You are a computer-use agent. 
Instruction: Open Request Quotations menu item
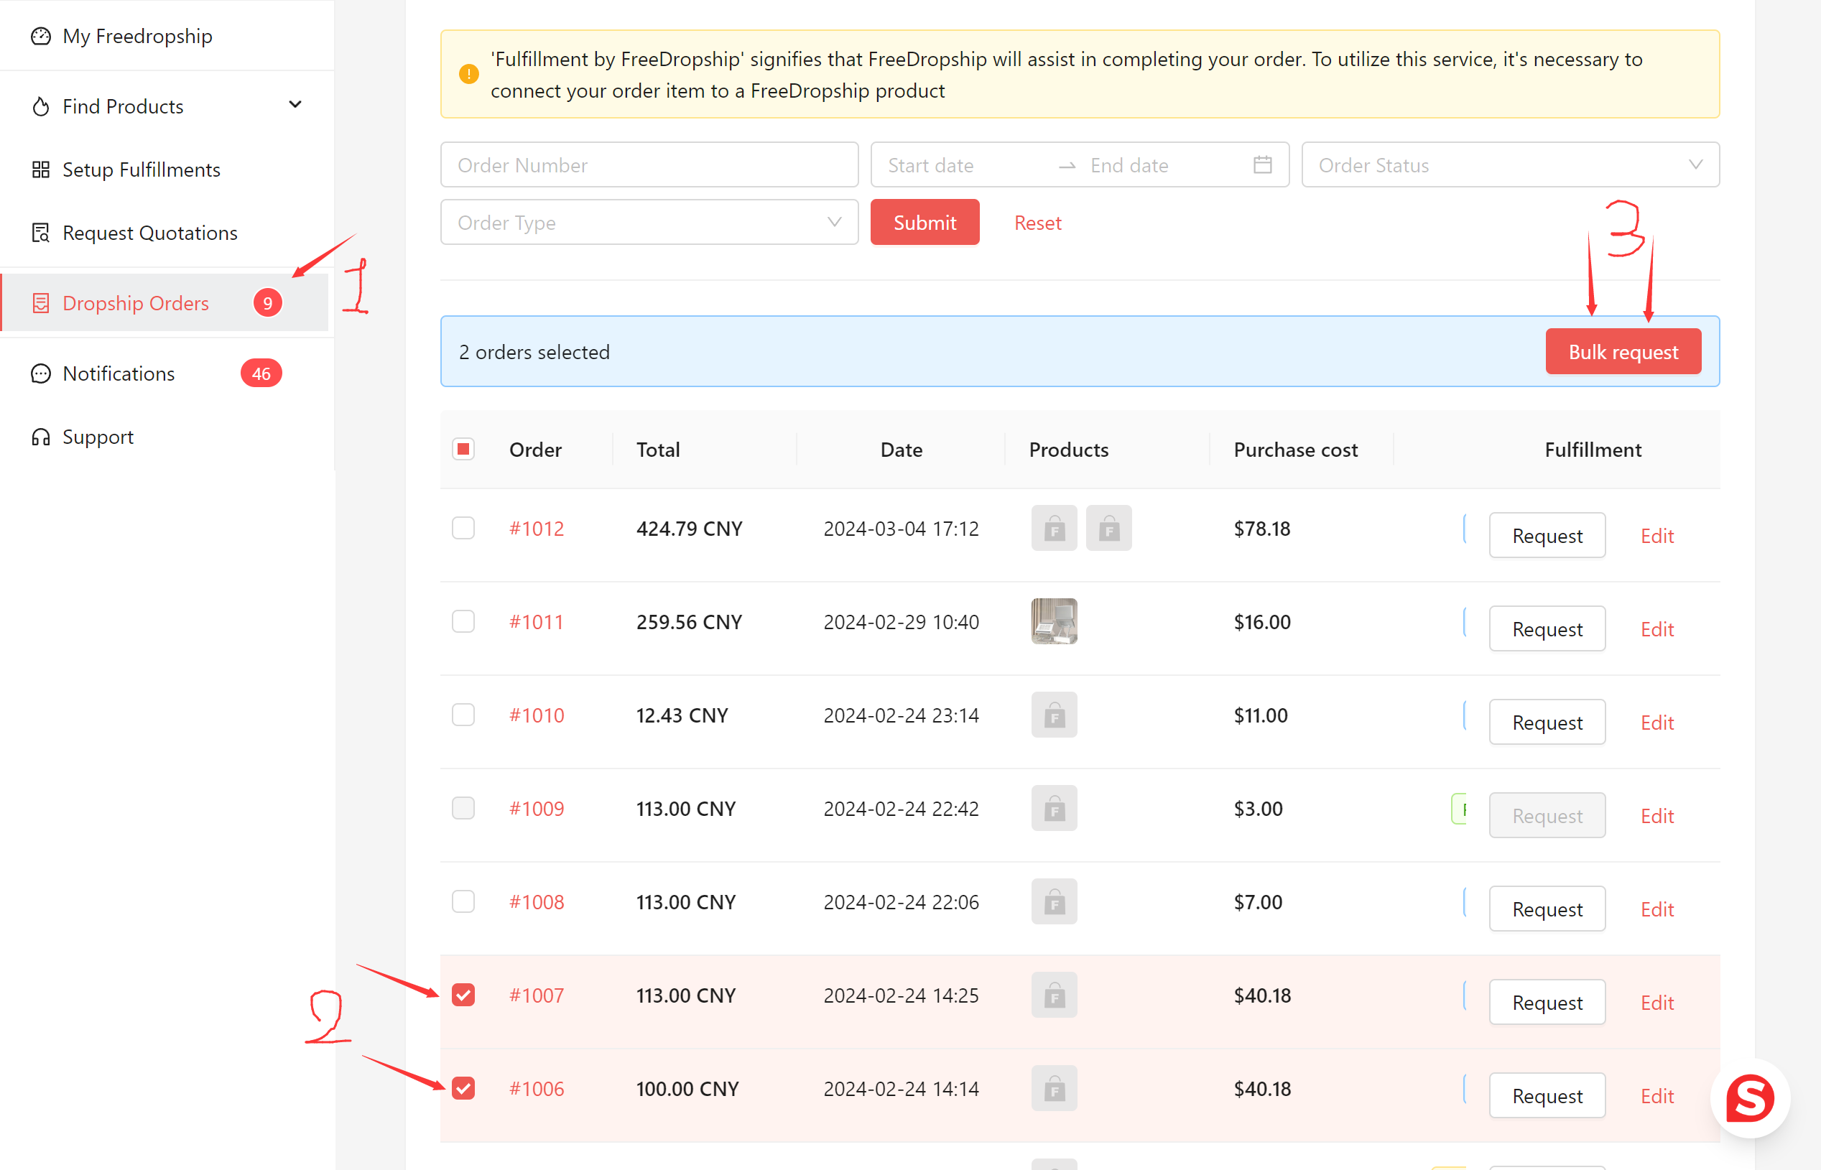click(167, 233)
